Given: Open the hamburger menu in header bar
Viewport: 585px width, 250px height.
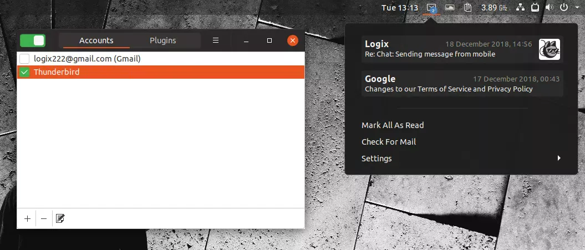Looking at the screenshot, I should point(216,40).
